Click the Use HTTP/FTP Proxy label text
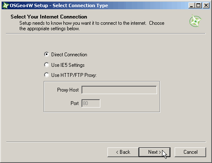212x163 pixels. coord(74,75)
